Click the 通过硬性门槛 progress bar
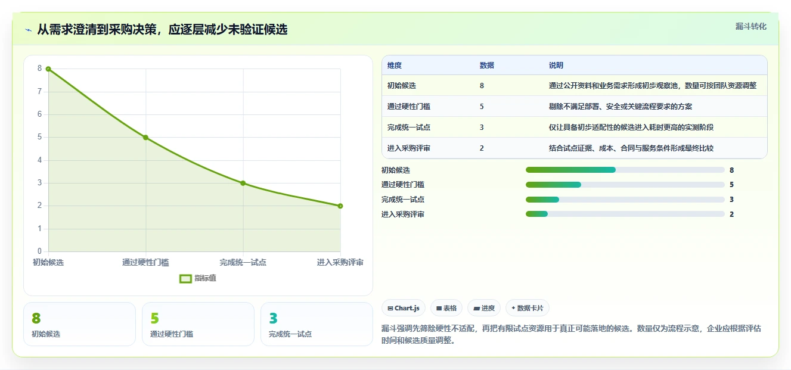This screenshot has width=791, height=370. tap(625, 185)
